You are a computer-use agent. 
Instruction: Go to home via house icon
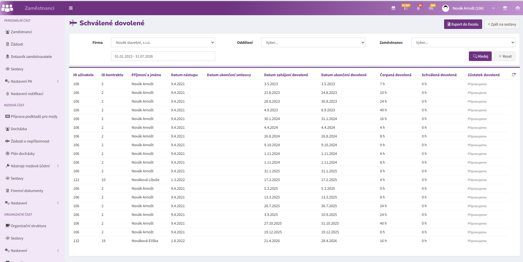coord(518,8)
